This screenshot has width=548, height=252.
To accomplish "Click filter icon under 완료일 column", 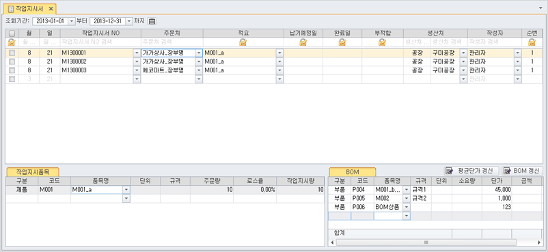I will pos(342,42).
